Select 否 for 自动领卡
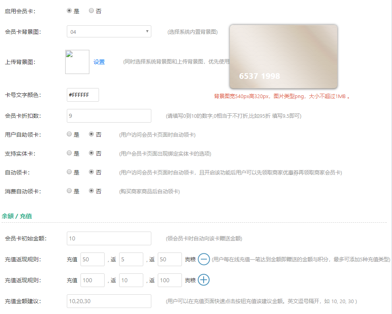The image size is (392, 314). (x=91, y=172)
